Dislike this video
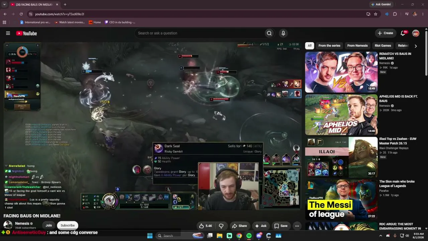 [x=221, y=226]
